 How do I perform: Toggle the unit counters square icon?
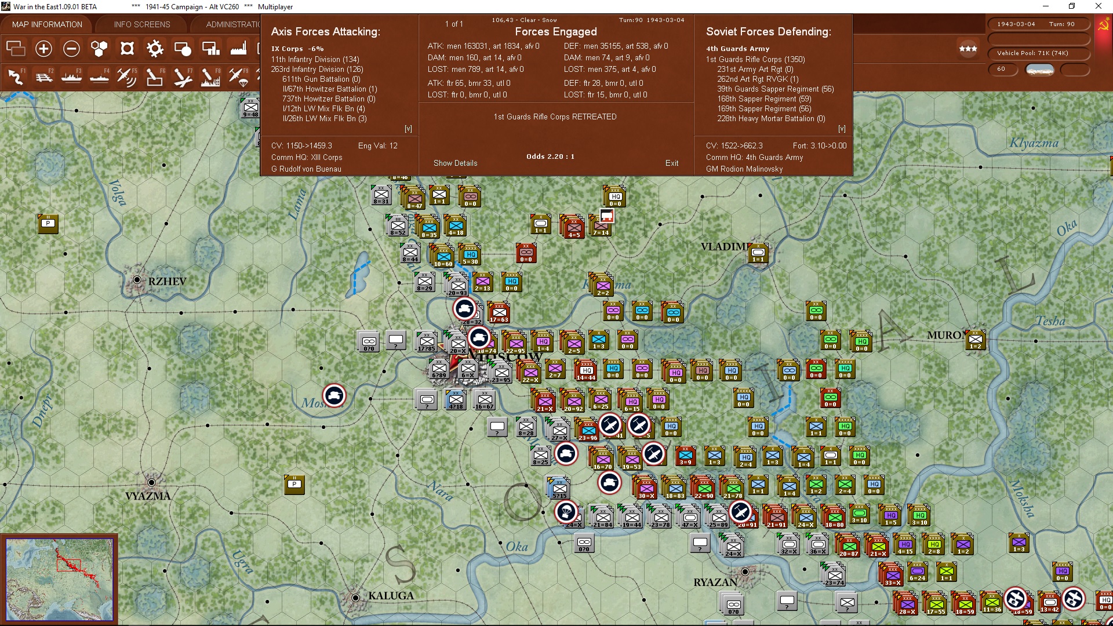coord(127,49)
